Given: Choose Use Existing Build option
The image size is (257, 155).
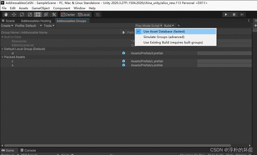Looking at the screenshot, I should coord(176,42).
